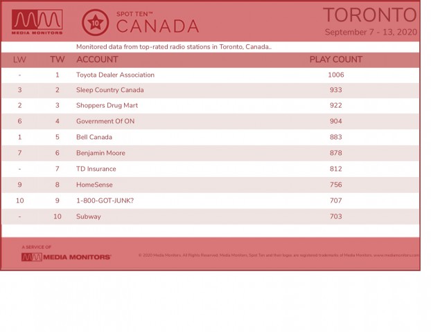Screen dimensions: 431x332
Task: Select the Toyota Dealer Association row
Action: (x=210, y=75)
